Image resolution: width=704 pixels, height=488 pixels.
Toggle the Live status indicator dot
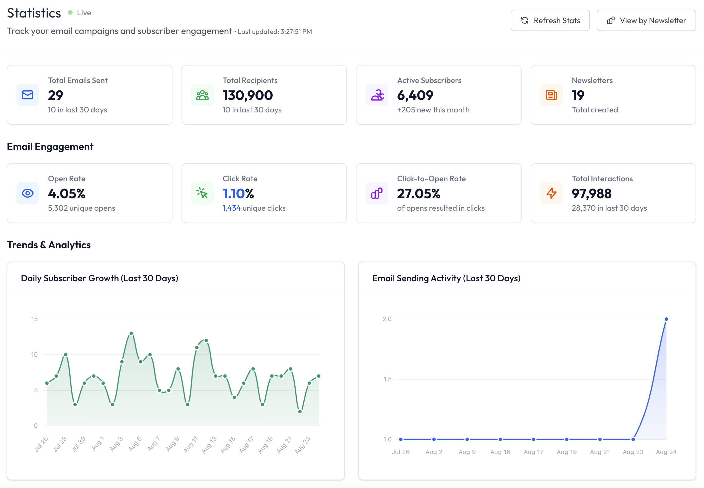71,12
